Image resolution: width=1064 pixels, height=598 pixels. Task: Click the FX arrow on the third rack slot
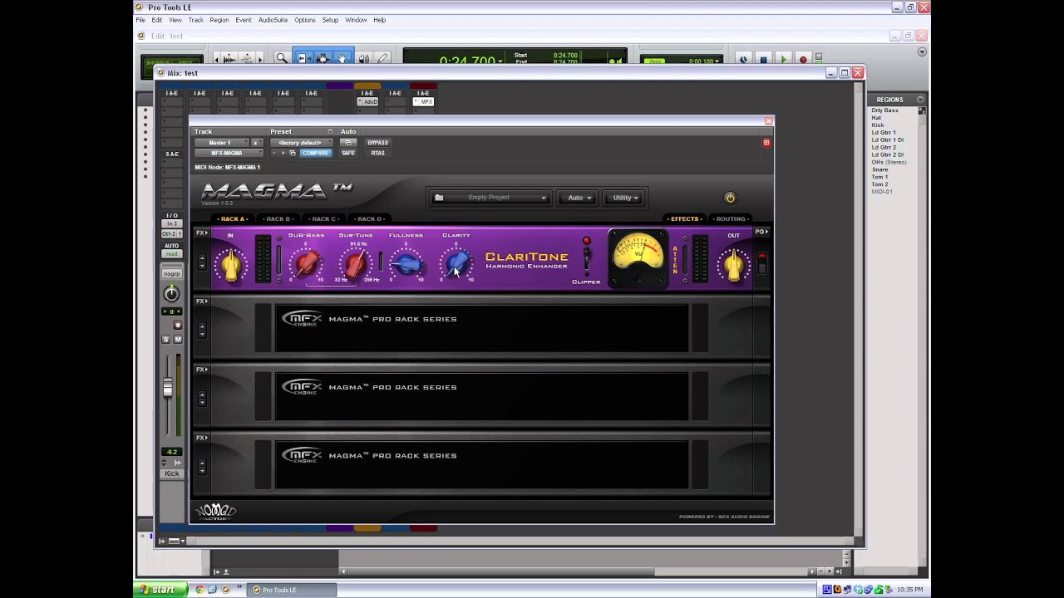(202, 370)
